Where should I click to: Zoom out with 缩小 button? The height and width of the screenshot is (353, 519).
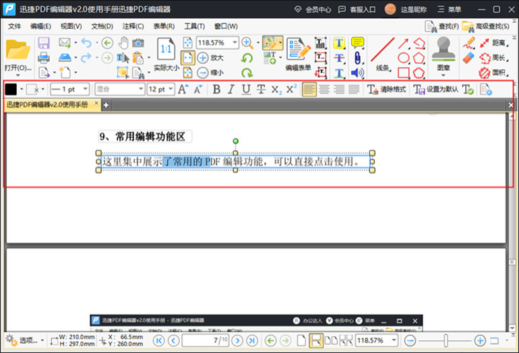pyautogui.click(x=210, y=73)
